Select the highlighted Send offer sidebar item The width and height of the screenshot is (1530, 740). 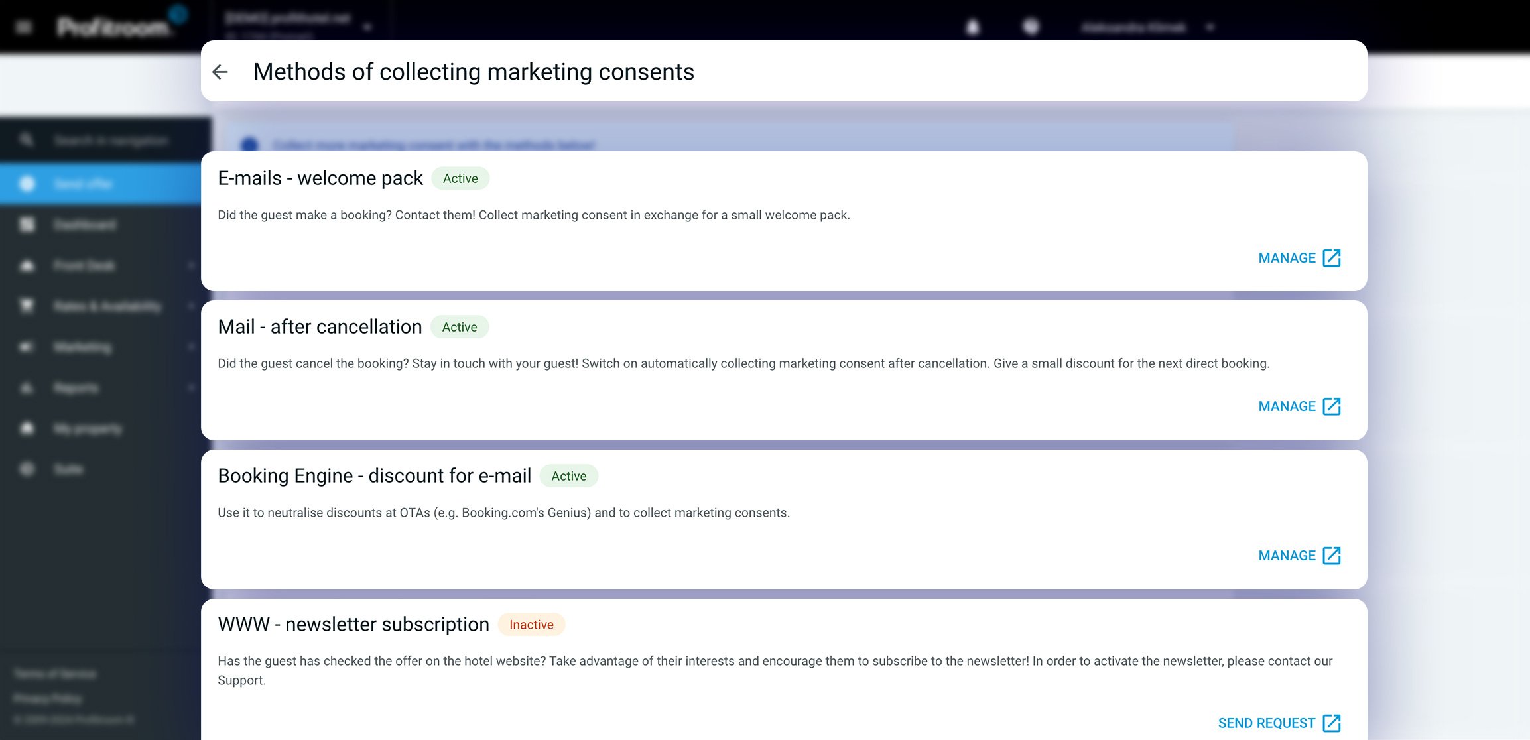[83, 184]
